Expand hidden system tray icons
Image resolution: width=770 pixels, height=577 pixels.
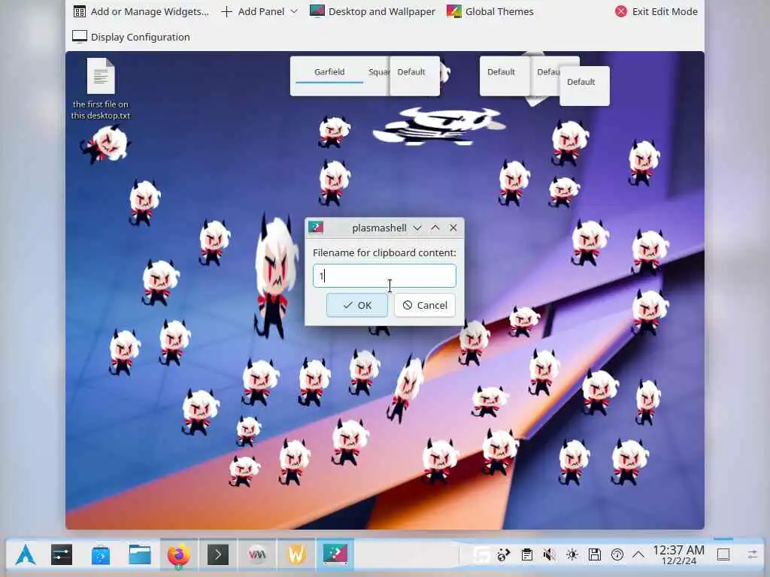(638, 555)
